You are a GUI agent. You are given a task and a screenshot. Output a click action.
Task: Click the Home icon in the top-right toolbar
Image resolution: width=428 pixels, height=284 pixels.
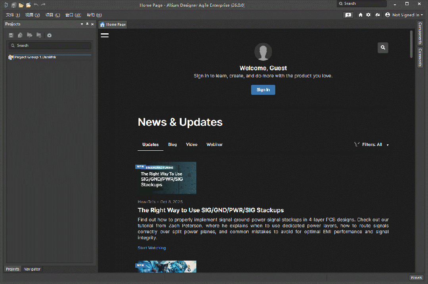pyautogui.click(x=361, y=15)
